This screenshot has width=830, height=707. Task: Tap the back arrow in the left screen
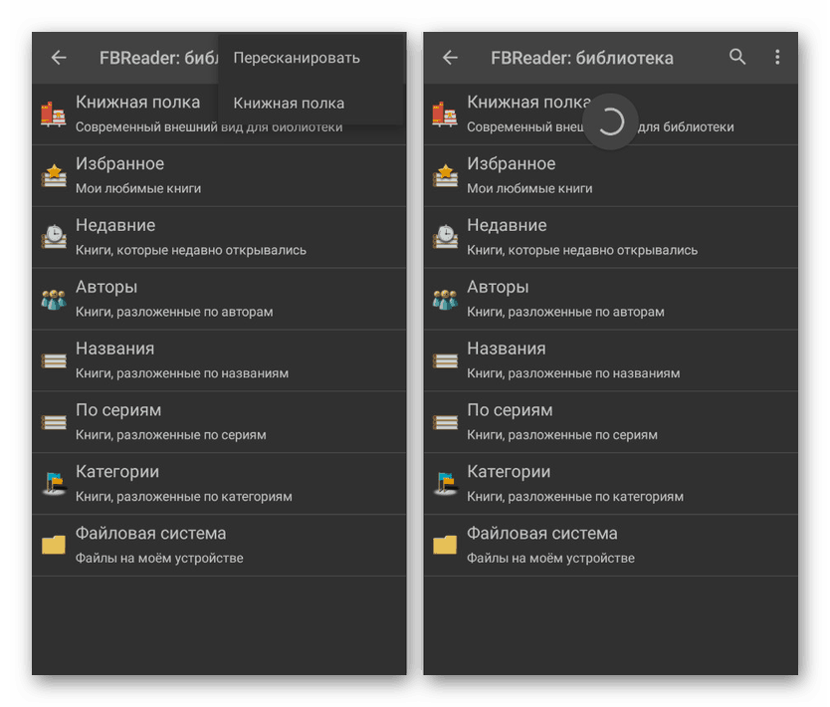point(59,58)
